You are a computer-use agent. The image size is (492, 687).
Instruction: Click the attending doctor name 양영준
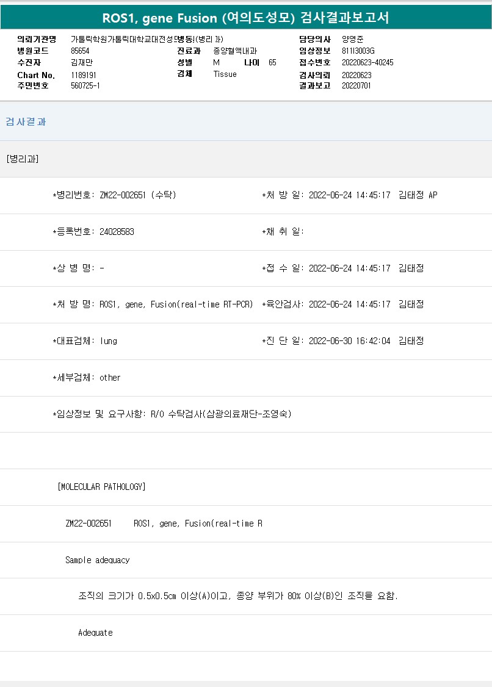tap(353, 40)
